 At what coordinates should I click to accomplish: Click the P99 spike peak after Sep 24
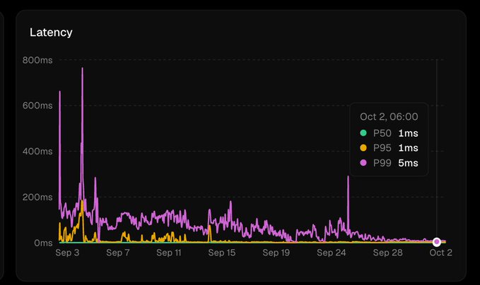pos(348,177)
